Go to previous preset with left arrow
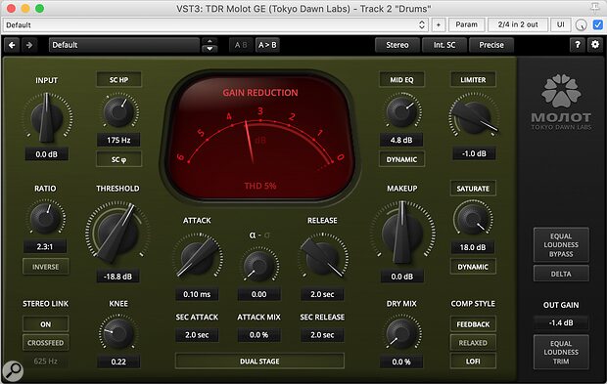 [x=12, y=45]
